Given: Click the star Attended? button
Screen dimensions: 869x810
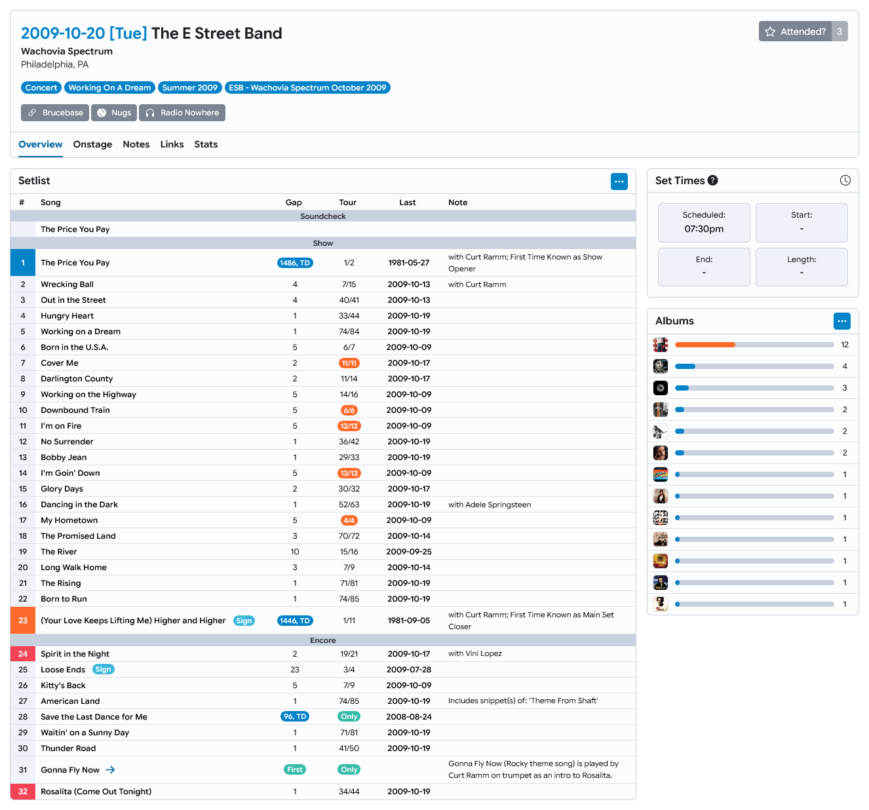Looking at the screenshot, I should click(796, 31).
